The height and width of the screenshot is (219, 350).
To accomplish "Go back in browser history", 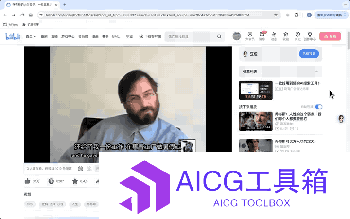I will pyautogui.click(x=5, y=15).
